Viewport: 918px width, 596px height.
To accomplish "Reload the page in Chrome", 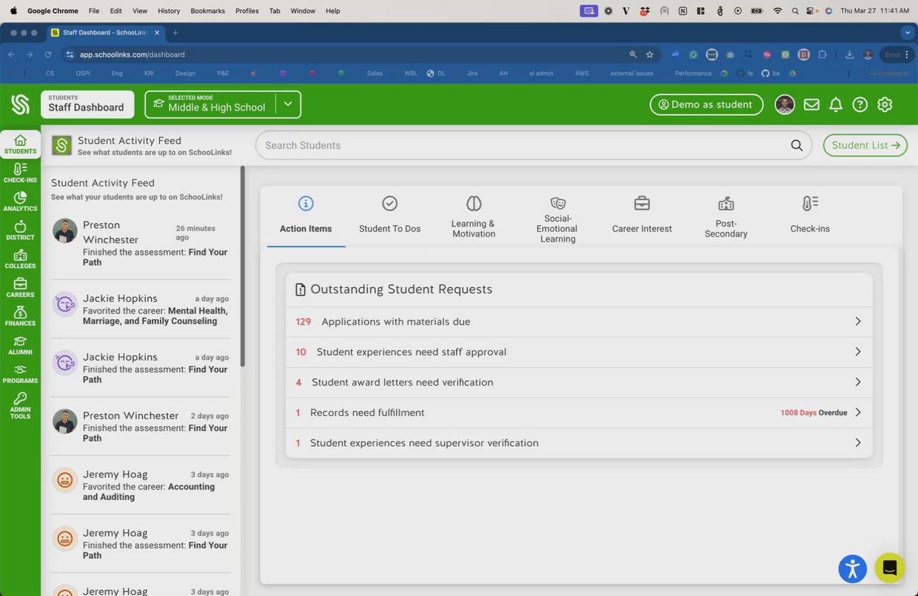I will 48,55.
